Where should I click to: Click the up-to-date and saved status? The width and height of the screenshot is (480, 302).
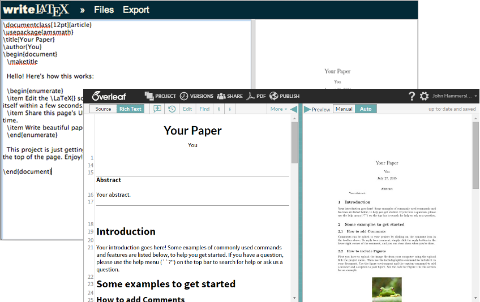tap(452, 109)
